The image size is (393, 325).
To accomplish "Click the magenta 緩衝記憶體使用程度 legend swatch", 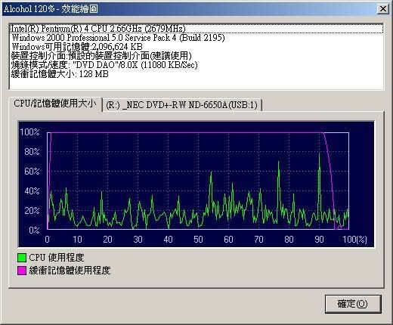I will click(22, 271).
